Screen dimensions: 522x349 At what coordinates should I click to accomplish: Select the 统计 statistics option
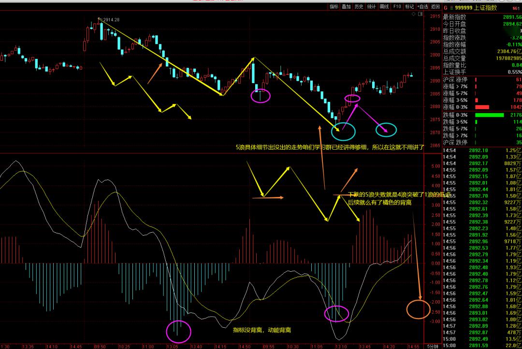[x=372, y=7]
